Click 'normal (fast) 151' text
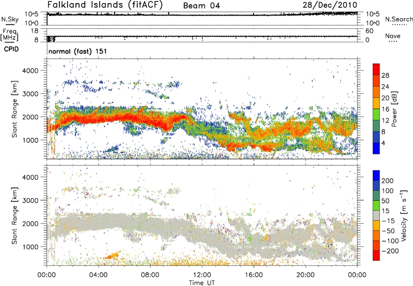Screen dimensions: 413x286 pos(77,51)
